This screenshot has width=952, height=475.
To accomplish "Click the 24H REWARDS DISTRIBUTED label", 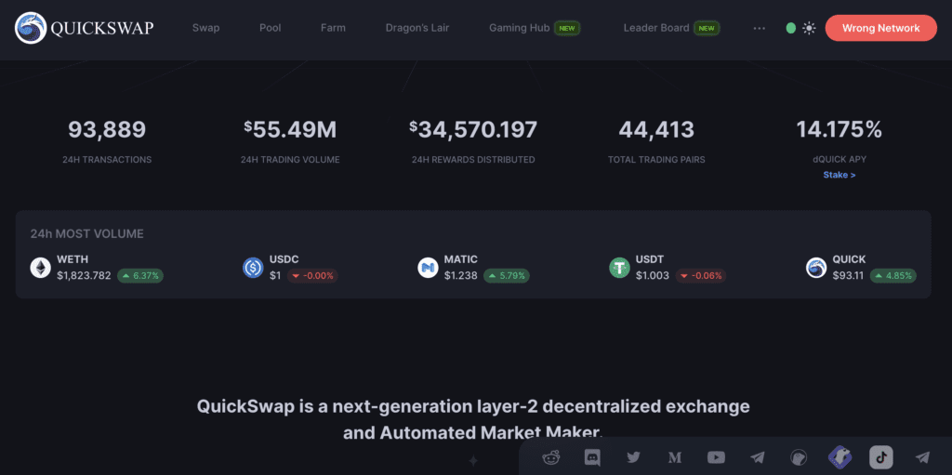I will tap(473, 160).
